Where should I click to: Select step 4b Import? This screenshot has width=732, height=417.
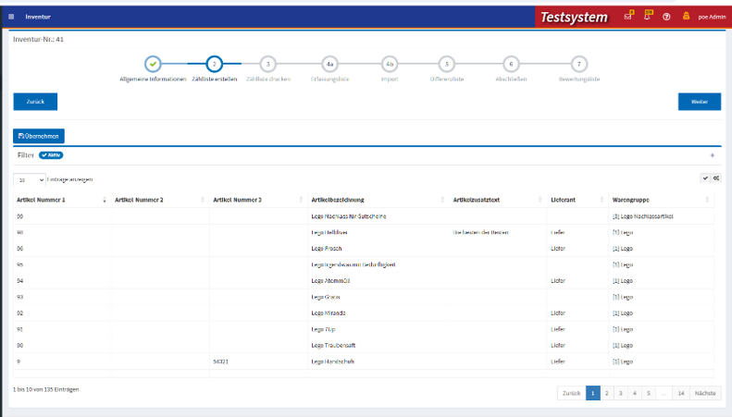(390, 64)
